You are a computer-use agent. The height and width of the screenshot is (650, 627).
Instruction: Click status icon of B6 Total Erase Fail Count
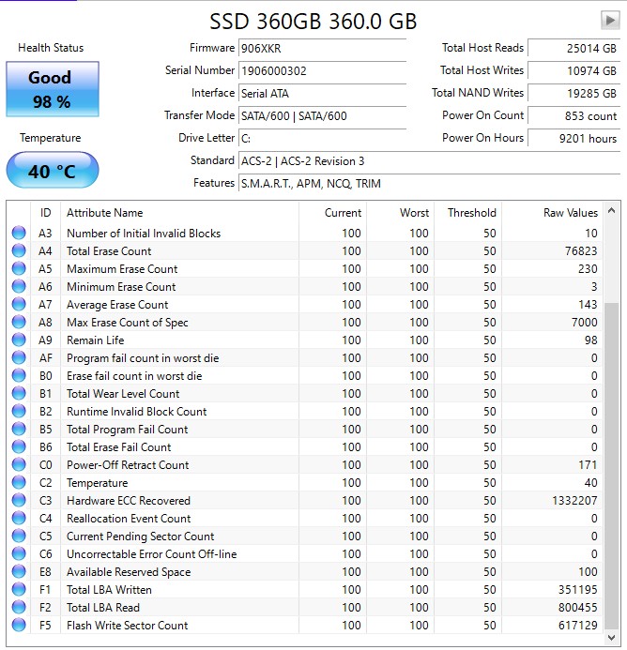coord(19,446)
